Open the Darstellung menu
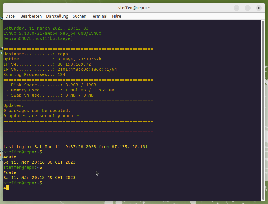Screen dimensions: 268x204 click(x=57, y=16)
